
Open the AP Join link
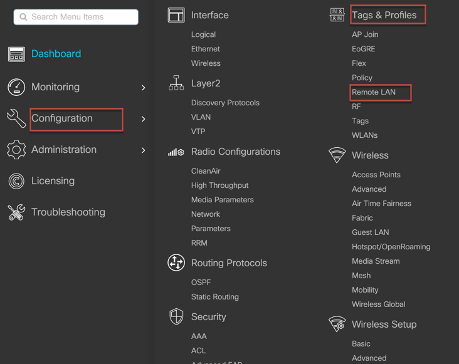[x=365, y=34]
